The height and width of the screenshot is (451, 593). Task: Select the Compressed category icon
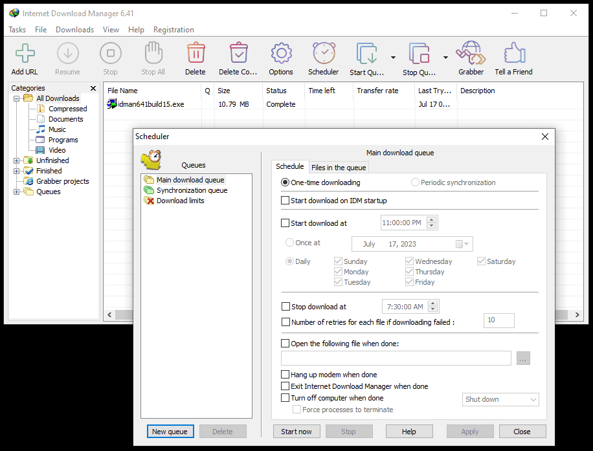point(41,109)
